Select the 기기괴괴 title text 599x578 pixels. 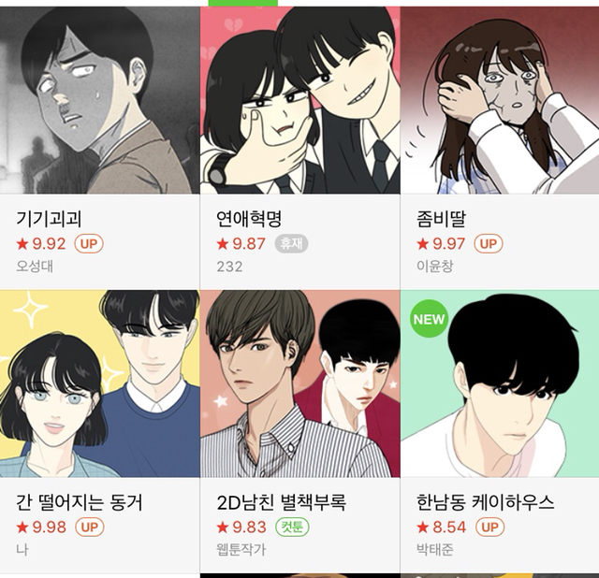pyautogui.click(x=49, y=219)
